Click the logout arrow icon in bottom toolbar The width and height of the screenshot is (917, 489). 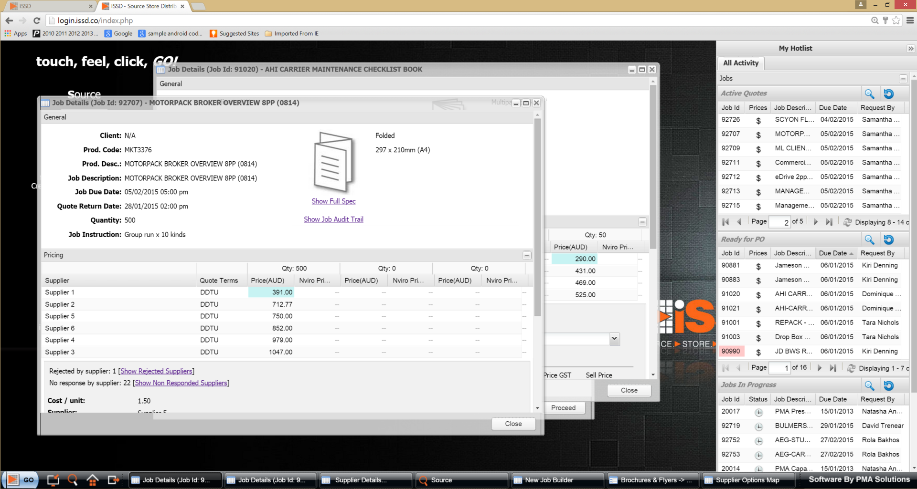(x=113, y=479)
